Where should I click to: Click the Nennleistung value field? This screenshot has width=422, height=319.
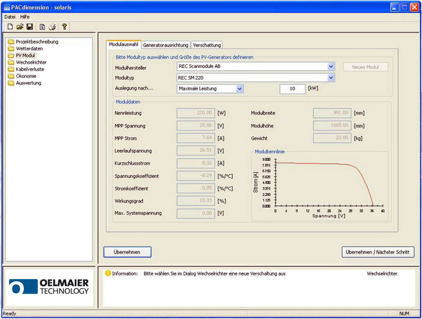tap(196, 113)
